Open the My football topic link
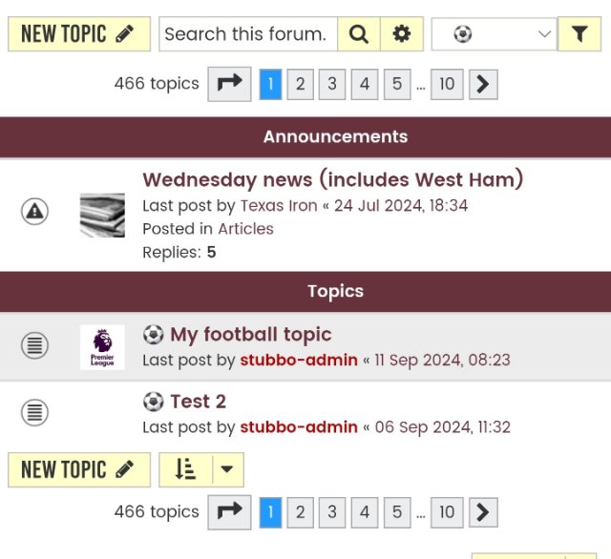The image size is (611, 559). click(250, 335)
